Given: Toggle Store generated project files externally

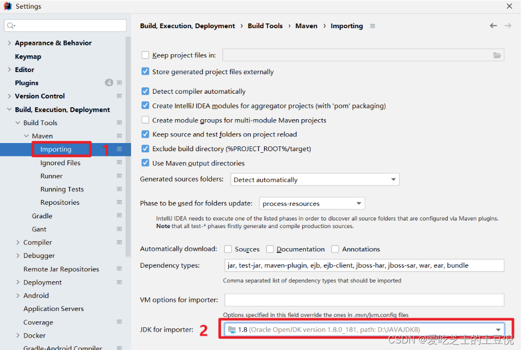Looking at the screenshot, I should click(x=145, y=72).
